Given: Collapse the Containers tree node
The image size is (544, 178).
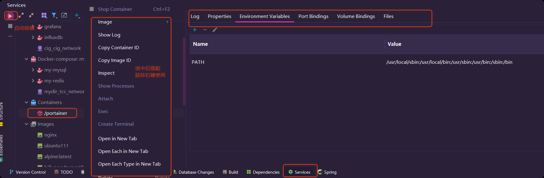Looking at the screenshot, I should [27, 102].
